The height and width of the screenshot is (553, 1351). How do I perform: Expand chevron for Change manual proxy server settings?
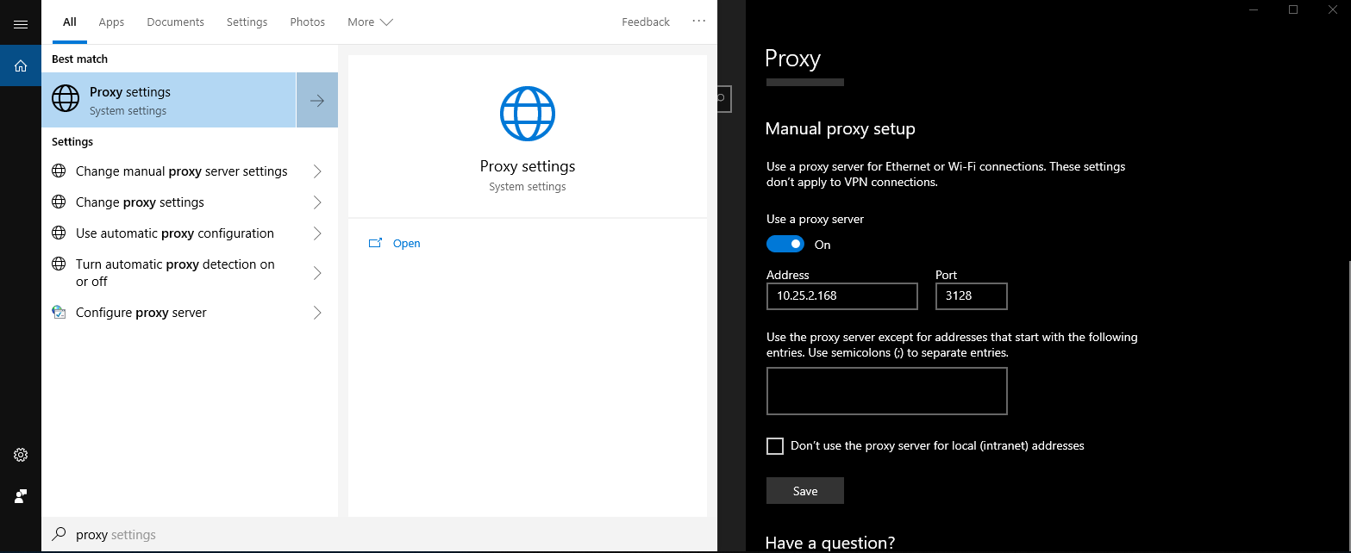[316, 171]
